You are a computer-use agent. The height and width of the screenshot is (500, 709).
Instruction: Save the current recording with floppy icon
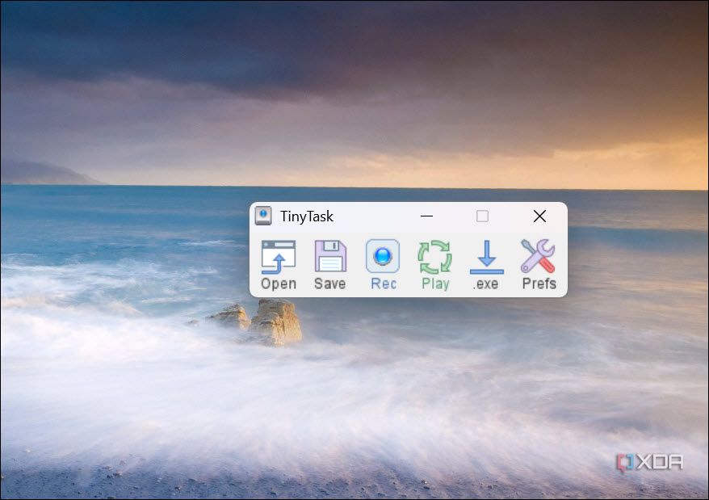coord(330,265)
